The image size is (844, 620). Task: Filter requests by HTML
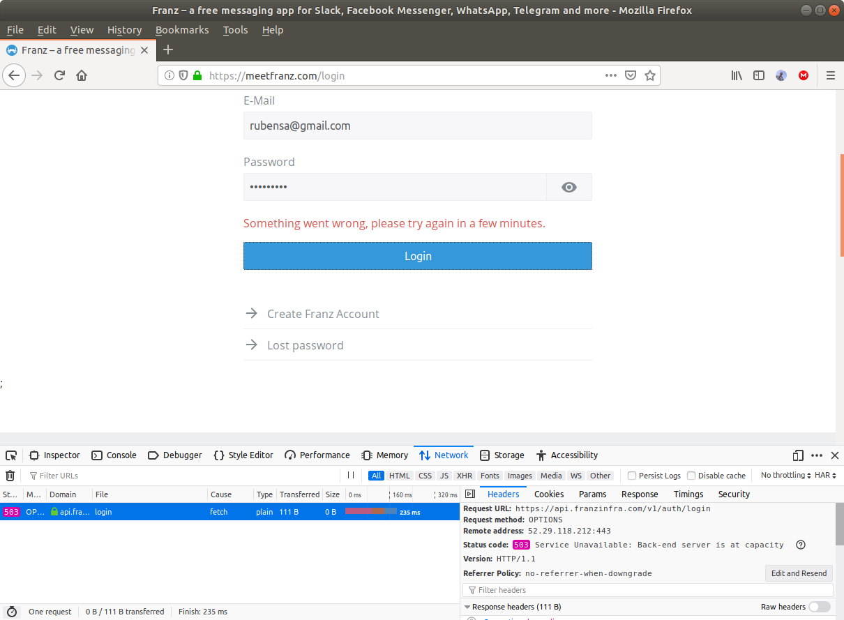point(400,476)
